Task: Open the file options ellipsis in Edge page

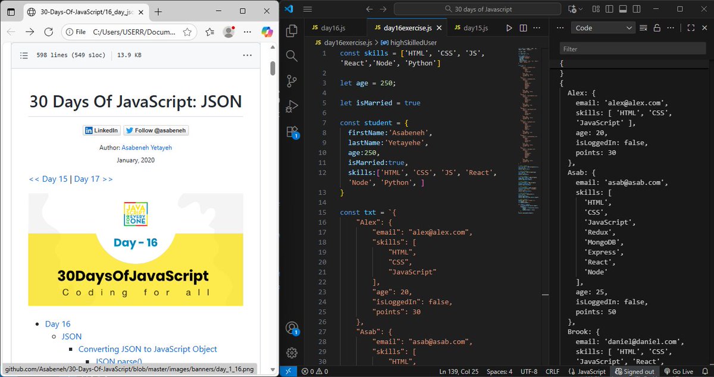Action: click(x=248, y=55)
